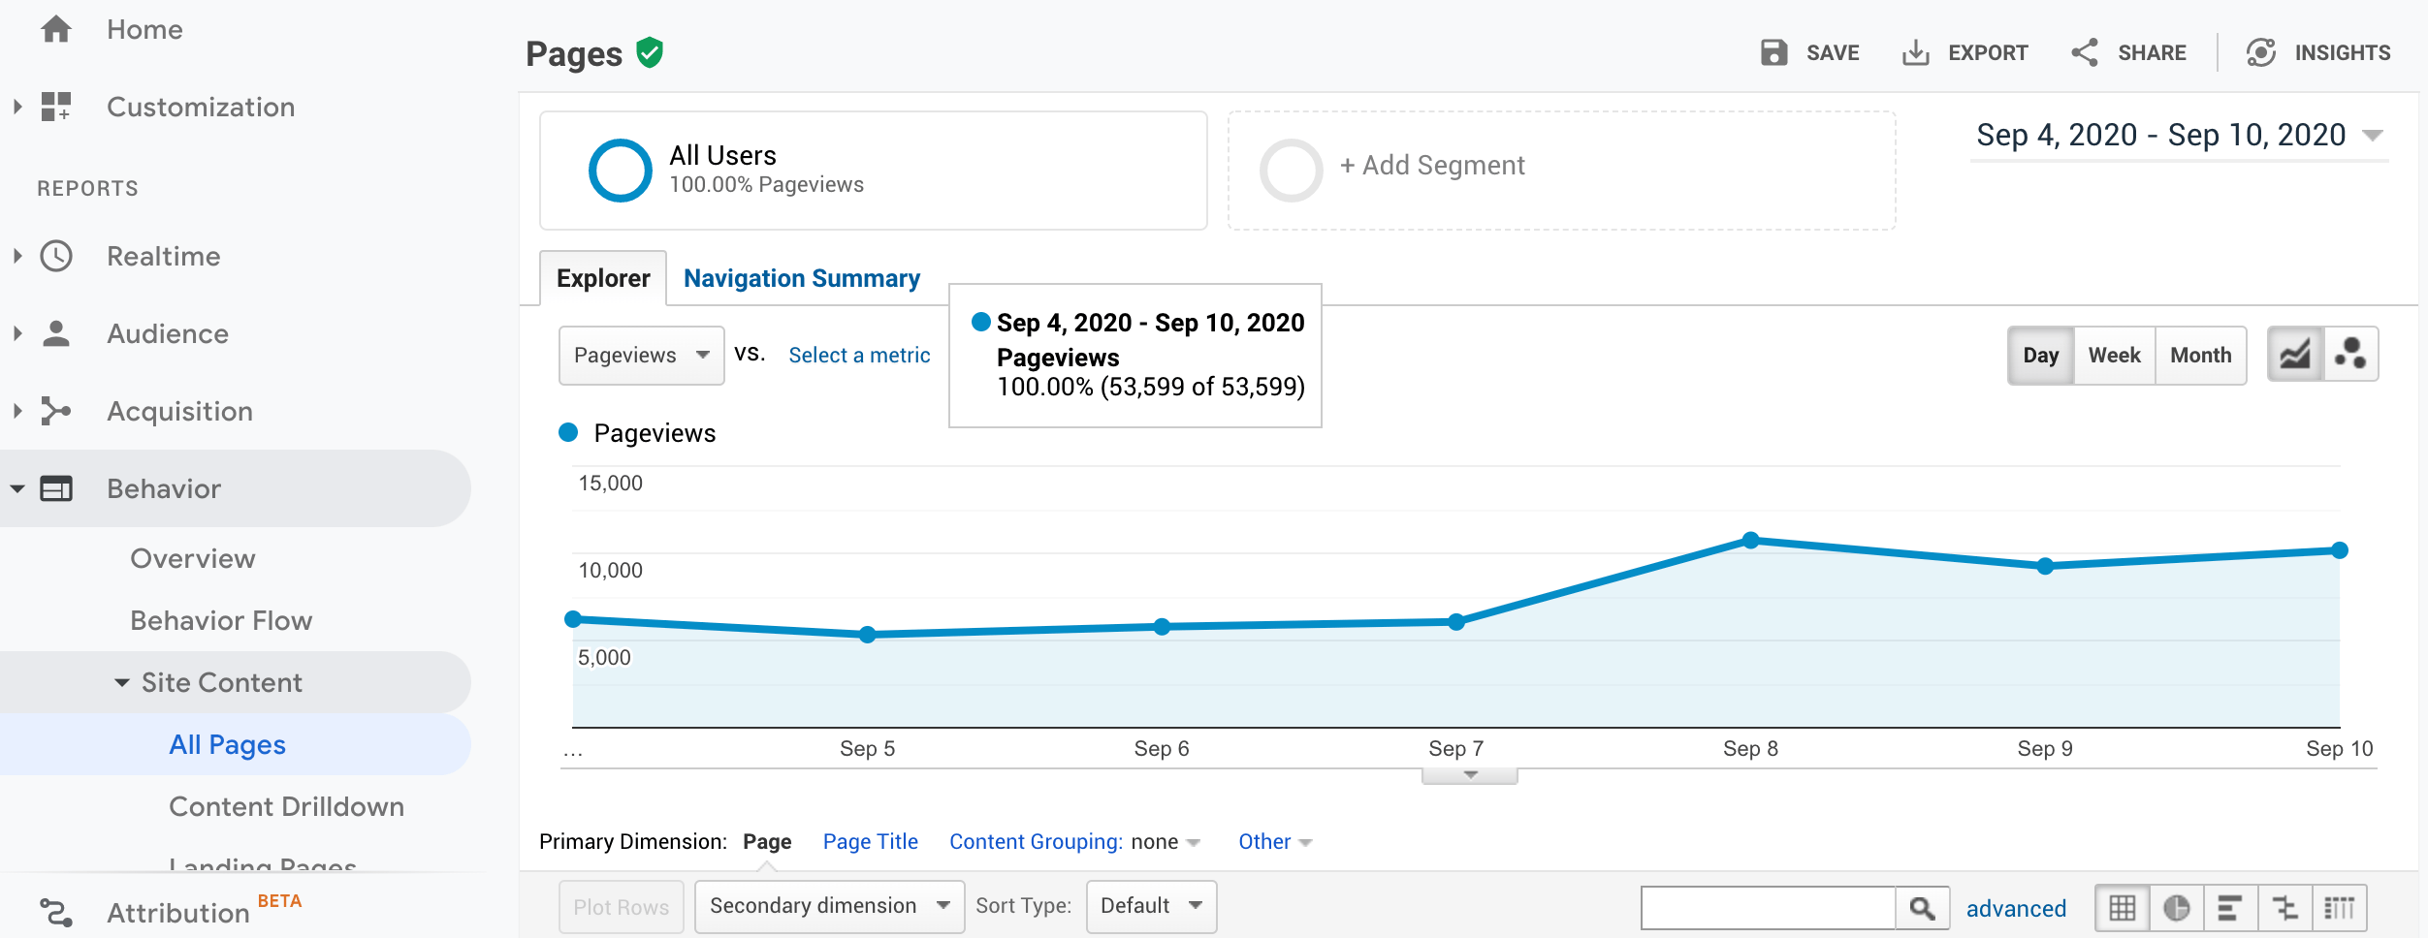
Task: Open the date range dropdown
Action: point(2179,135)
